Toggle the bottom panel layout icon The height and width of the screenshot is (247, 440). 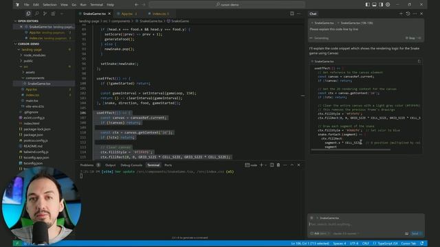click(374, 5)
